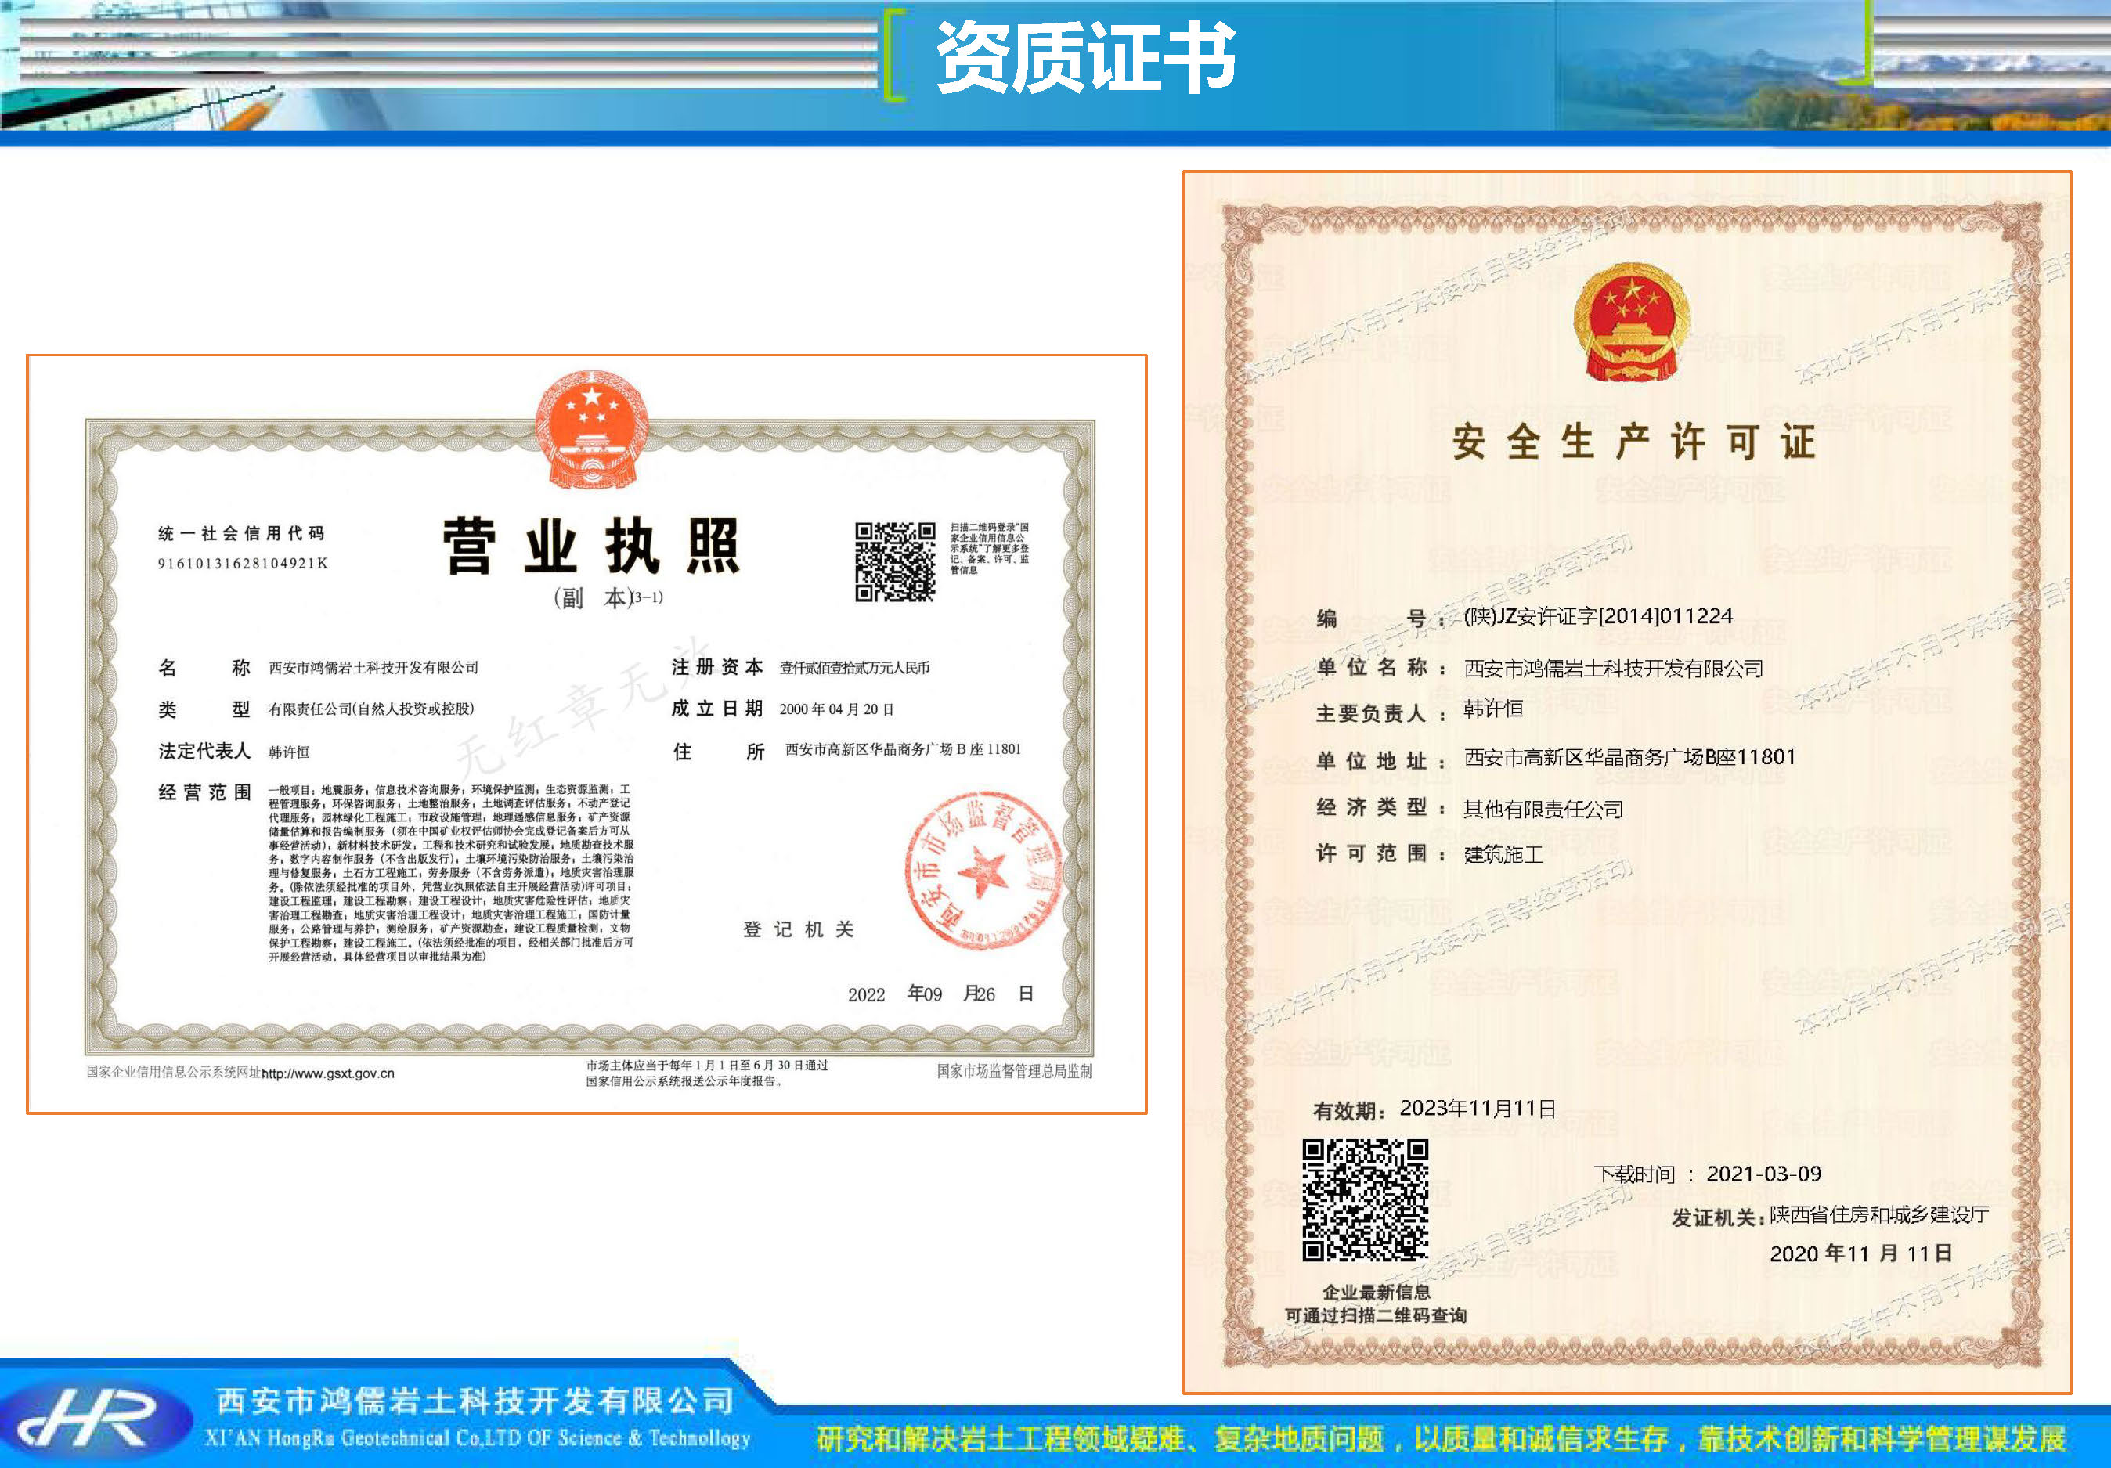Click the QR scan instructions beside the license QR code
The width and height of the screenshot is (2111, 1468).
[x=989, y=549]
